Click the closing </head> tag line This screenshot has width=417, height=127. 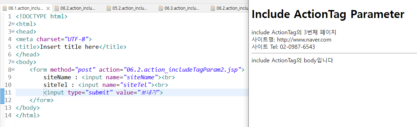[x=28, y=54]
